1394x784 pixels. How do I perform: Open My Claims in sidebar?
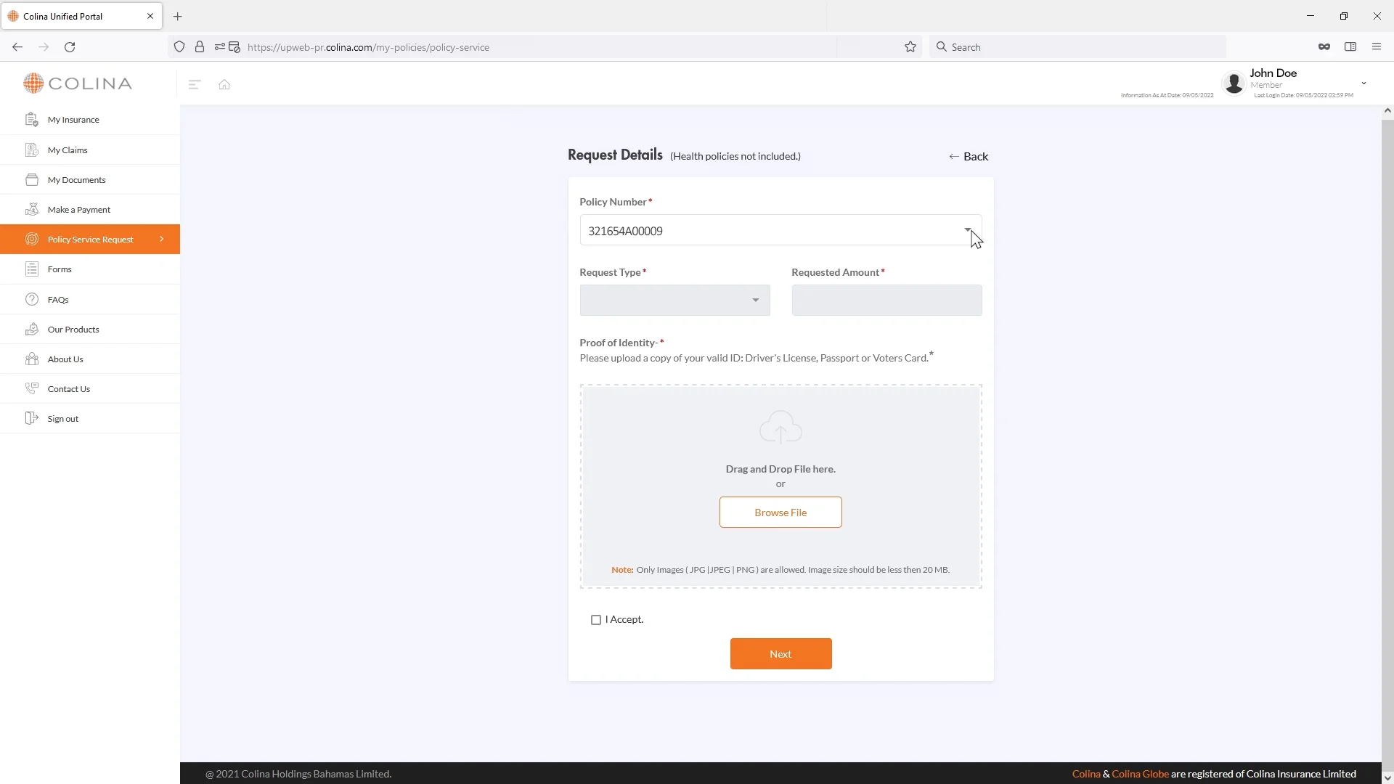[68, 150]
